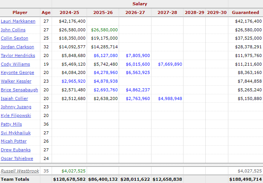Click the Player column header

[20, 12]
